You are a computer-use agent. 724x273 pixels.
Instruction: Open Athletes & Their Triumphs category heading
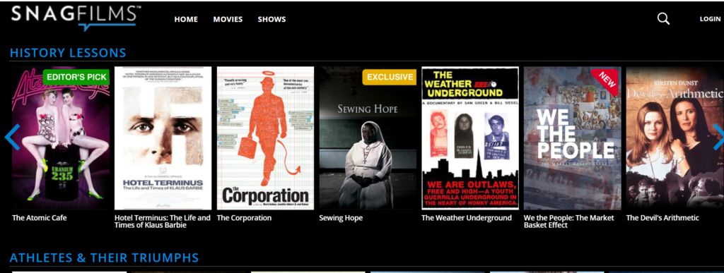(x=105, y=257)
